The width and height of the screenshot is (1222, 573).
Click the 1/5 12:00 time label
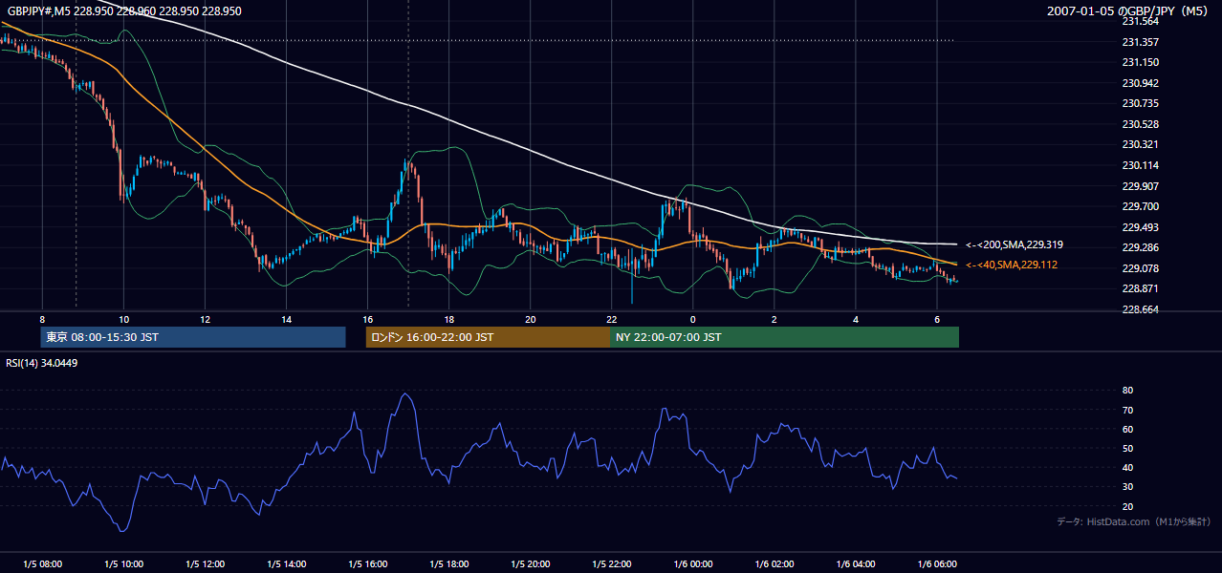click(206, 564)
